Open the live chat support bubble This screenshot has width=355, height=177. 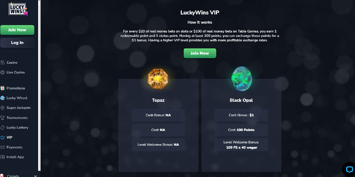coord(349,169)
